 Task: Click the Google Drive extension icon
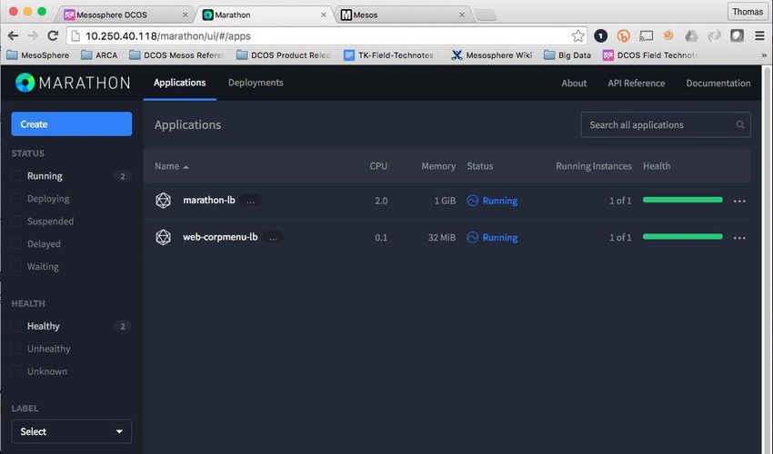(691, 35)
